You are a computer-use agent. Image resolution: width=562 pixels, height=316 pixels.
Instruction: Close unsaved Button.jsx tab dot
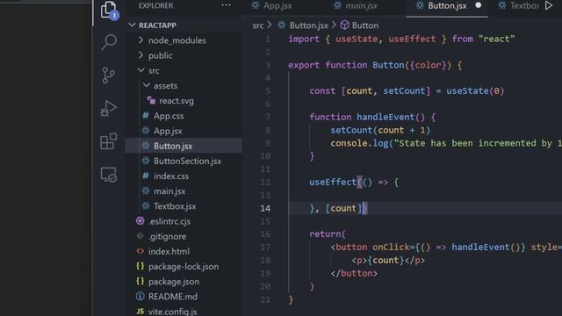click(478, 5)
